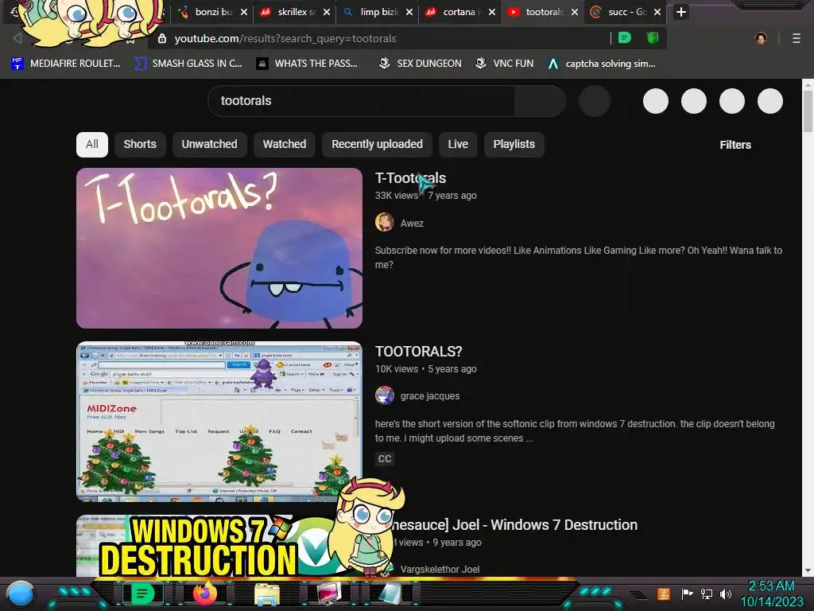Image resolution: width=814 pixels, height=611 pixels.
Task: Click the scrollbar down arrow
Action: pyautogui.click(x=808, y=571)
